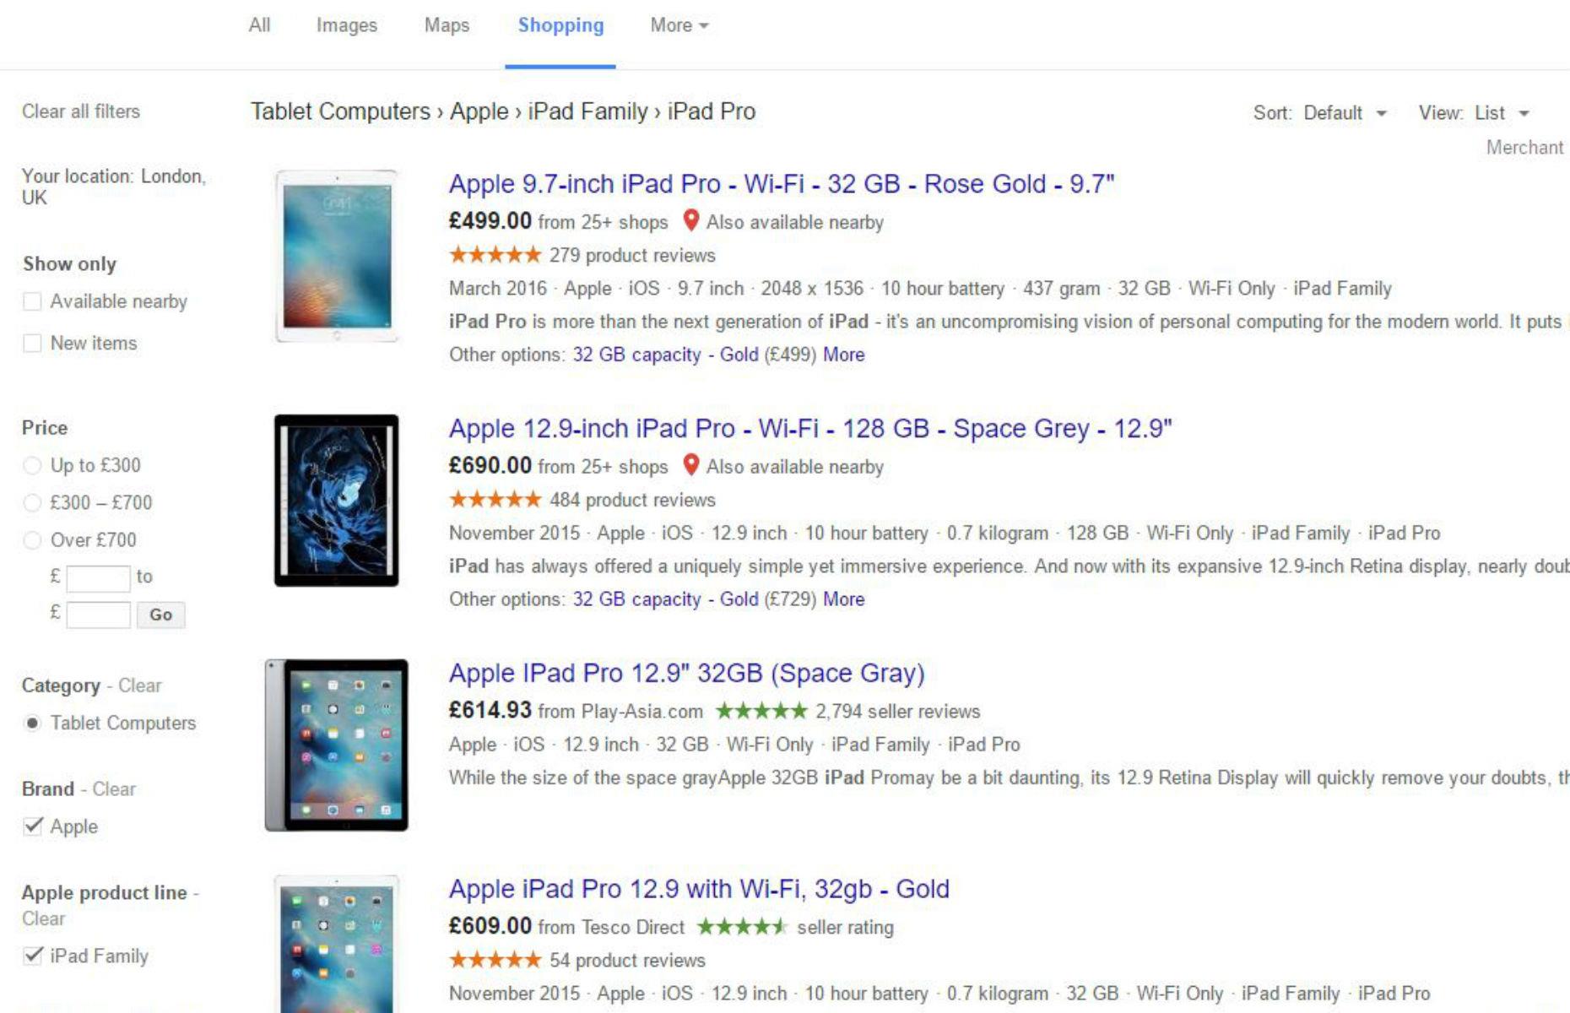Click the orange stars with 484 product reviews
The height and width of the screenshot is (1013, 1570).
(x=495, y=500)
